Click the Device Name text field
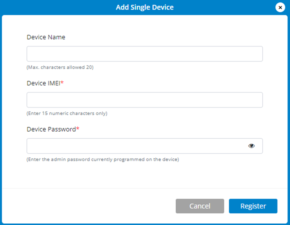The height and width of the screenshot is (225, 290). click(145, 54)
